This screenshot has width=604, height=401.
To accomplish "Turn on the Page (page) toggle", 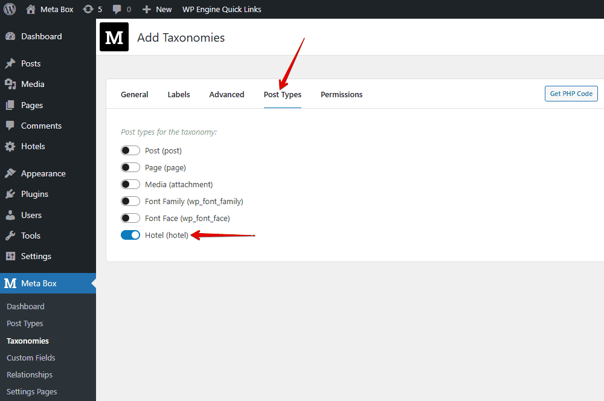I will pos(130,167).
